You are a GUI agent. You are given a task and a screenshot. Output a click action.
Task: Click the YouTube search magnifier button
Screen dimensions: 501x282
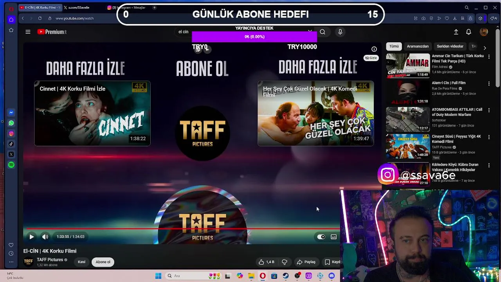pyautogui.click(x=323, y=32)
